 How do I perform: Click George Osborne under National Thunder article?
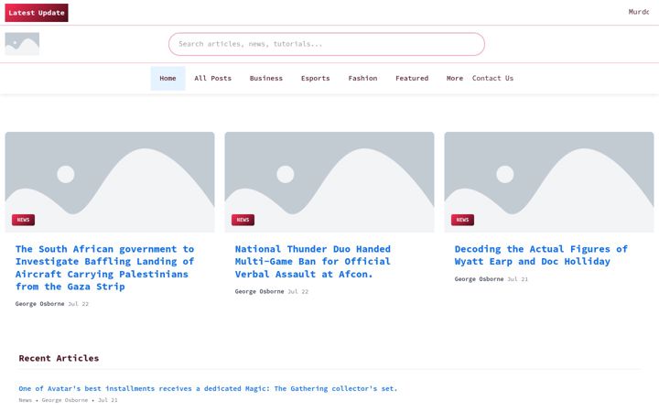[259, 291]
